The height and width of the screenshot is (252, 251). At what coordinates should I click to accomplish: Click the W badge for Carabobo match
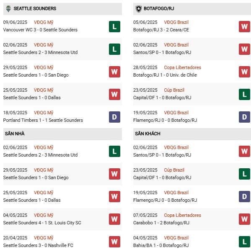click(x=245, y=219)
